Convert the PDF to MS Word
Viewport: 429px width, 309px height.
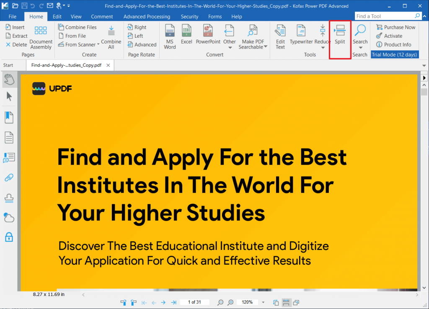click(169, 36)
